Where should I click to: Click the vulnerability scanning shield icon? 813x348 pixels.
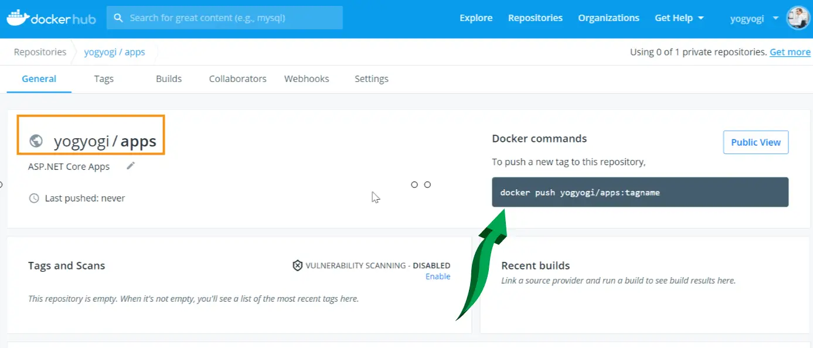point(298,265)
